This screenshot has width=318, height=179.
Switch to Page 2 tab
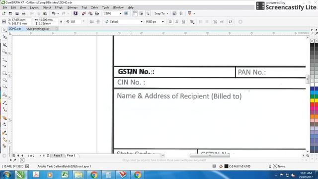(x=71, y=156)
